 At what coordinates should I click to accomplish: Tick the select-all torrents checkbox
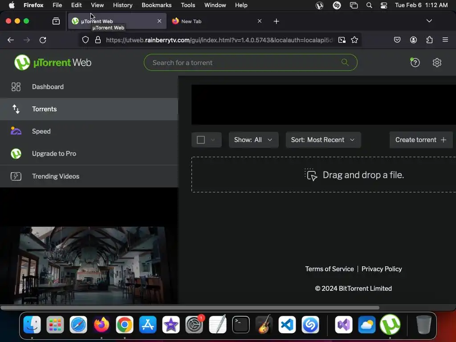tap(201, 140)
